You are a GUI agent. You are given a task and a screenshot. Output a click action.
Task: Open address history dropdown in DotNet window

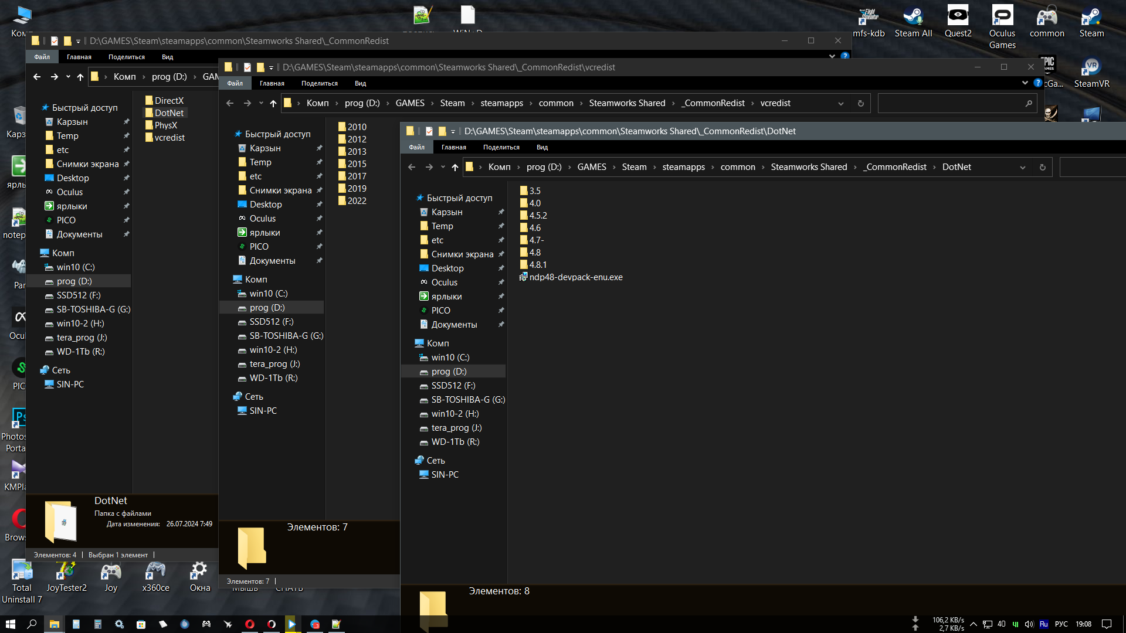click(1022, 167)
